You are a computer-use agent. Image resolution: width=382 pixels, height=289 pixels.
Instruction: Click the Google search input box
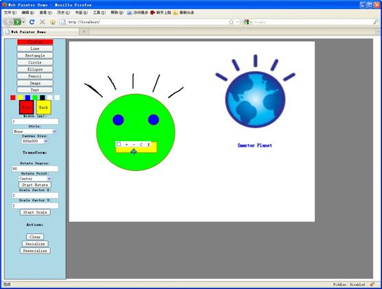(313, 22)
